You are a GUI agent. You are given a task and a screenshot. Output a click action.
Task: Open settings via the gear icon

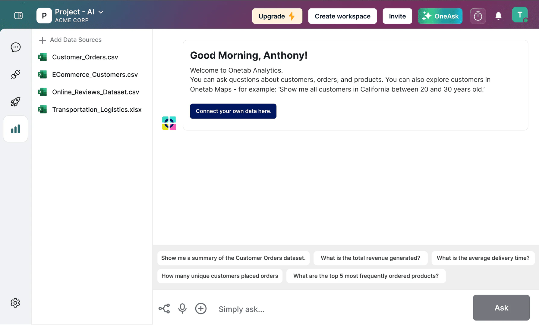[15, 303]
